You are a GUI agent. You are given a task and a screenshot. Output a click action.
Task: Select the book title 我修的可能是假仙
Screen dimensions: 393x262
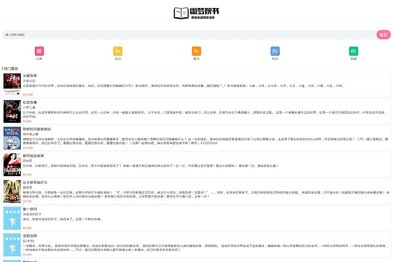click(x=37, y=129)
